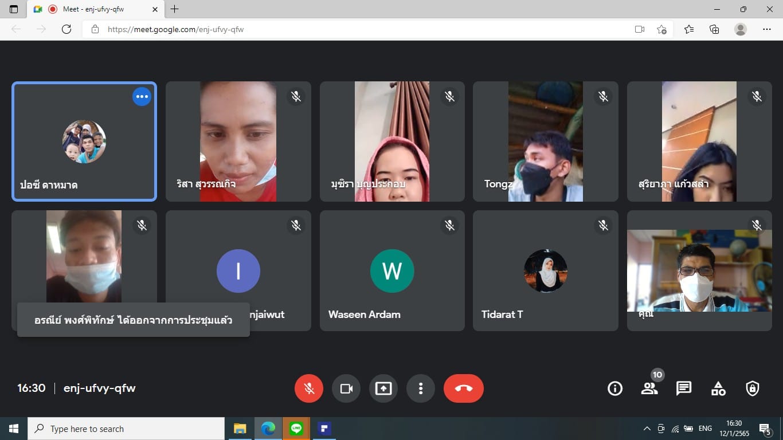783x440 pixels.
Task: Select the Tidarat T participant tile
Action: [x=545, y=270]
